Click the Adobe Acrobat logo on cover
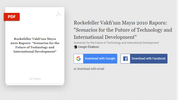The image size is (178, 100). pyautogui.click(x=58, y=14)
